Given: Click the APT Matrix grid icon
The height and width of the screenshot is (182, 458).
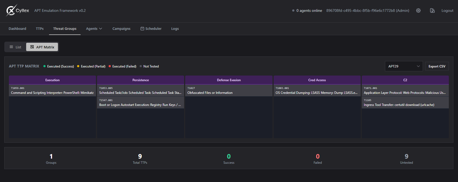Looking at the screenshot, I should (x=32, y=47).
